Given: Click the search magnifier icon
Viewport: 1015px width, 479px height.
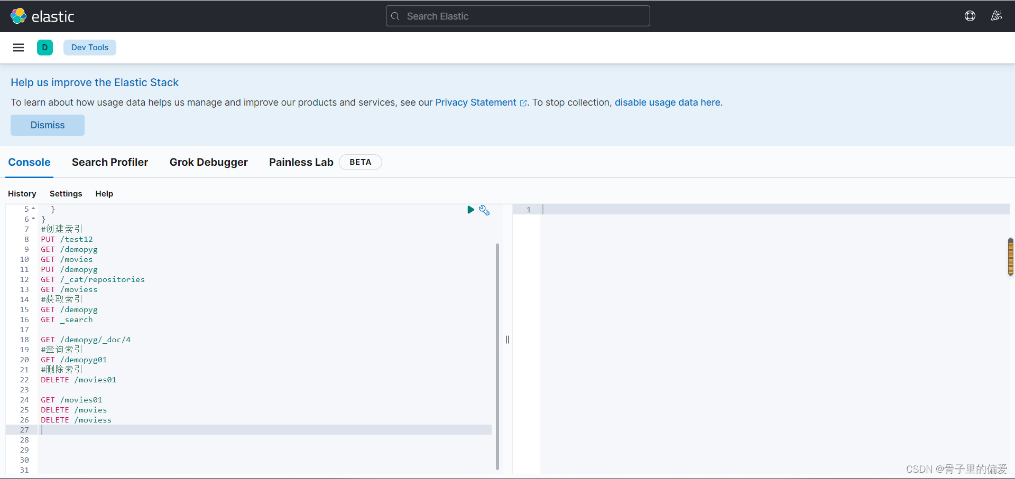Looking at the screenshot, I should [x=395, y=16].
